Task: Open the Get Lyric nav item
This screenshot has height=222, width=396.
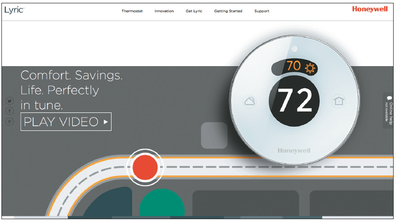Action: 194,11
